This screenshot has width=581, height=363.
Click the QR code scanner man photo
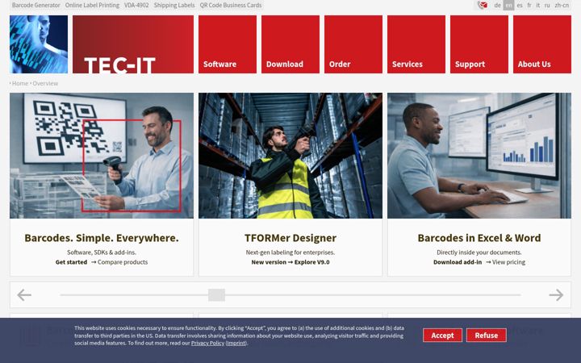pyautogui.click(x=102, y=156)
